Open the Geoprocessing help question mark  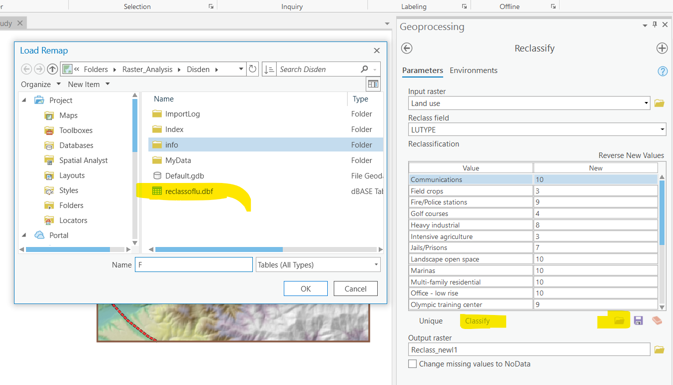[x=663, y=71]
